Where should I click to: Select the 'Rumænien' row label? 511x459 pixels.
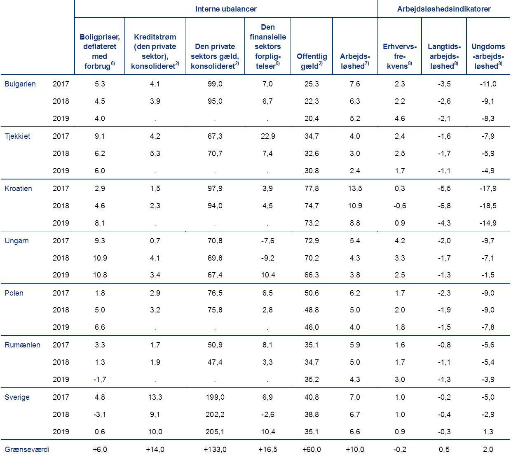[x=22, y=345]
